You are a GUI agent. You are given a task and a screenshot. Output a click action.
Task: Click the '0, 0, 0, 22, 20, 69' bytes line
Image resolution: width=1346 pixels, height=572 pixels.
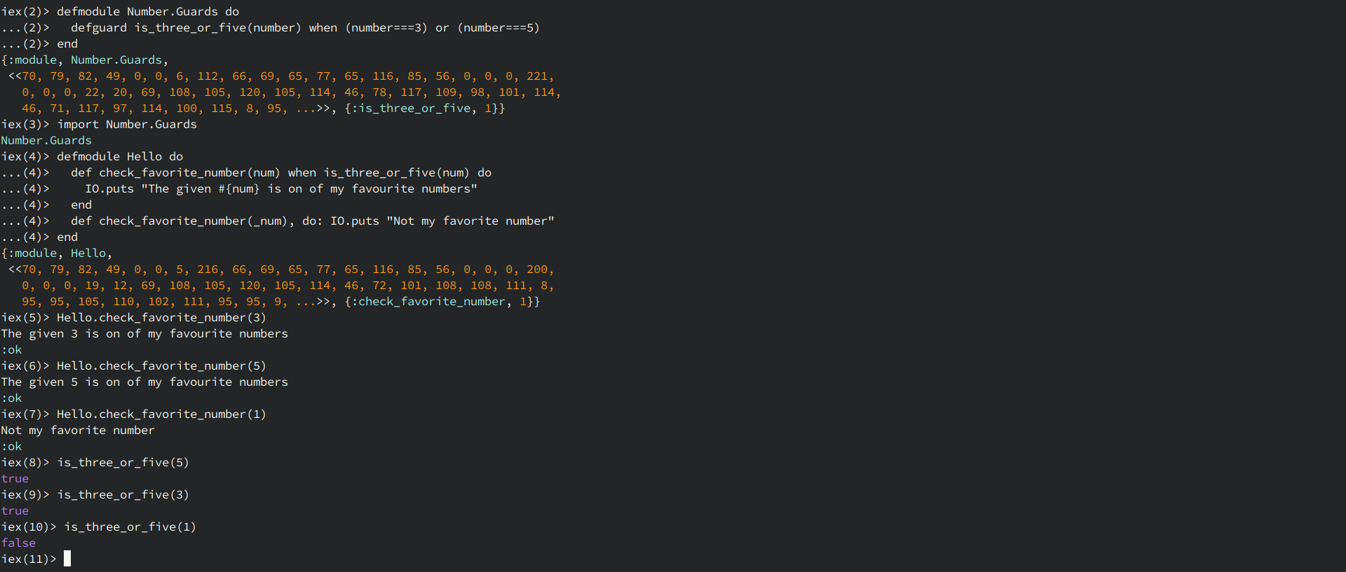click(292, 92)
